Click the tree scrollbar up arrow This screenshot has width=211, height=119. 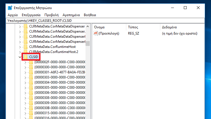click(88, 26)
